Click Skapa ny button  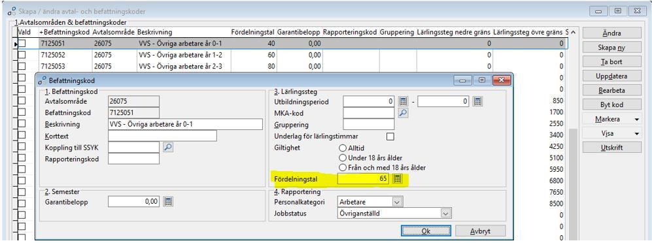tap(611, 48)
